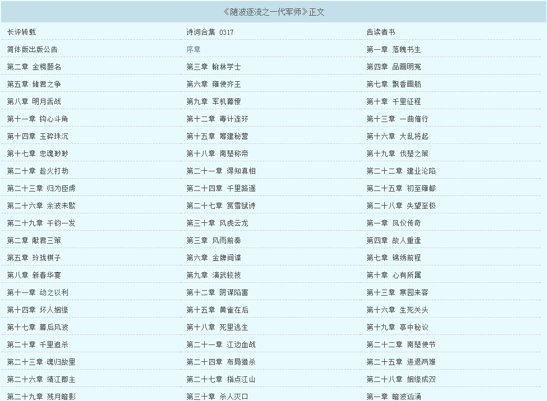Open chapter 第十六章 大乱将起

397,136
